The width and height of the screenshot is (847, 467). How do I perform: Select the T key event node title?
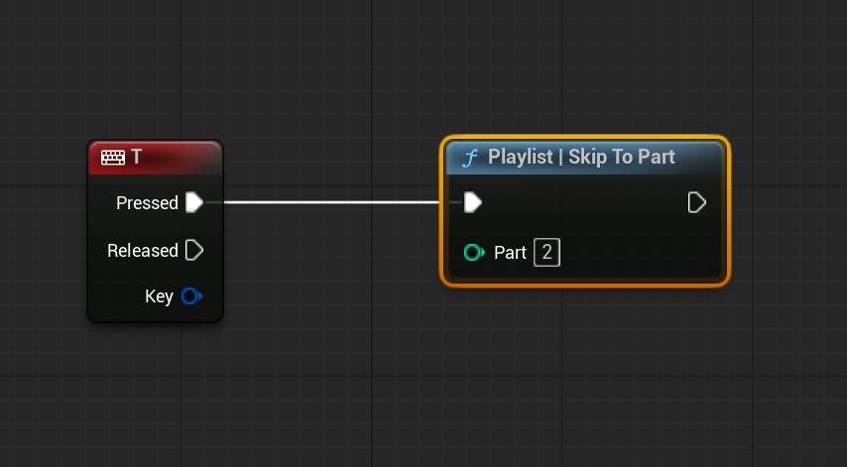point(136,158)
